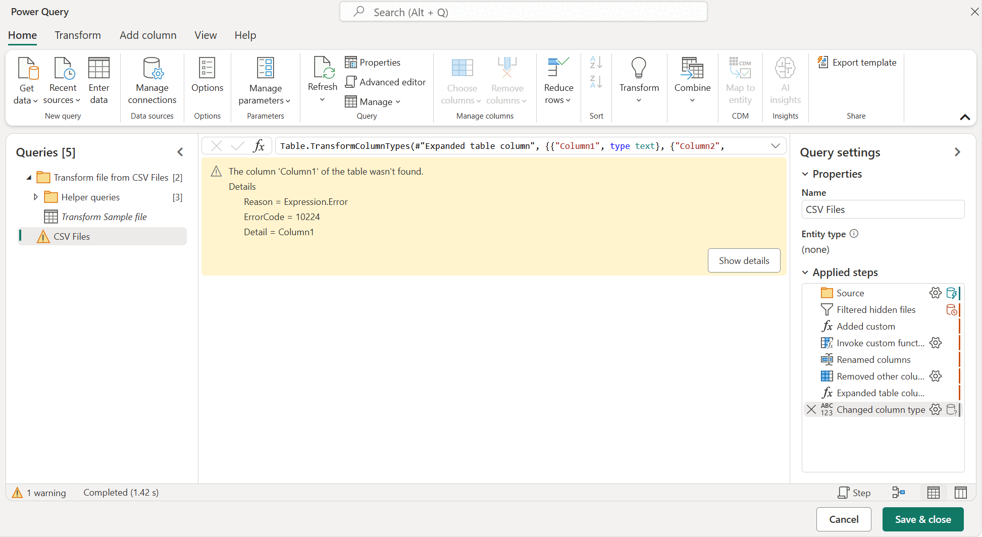Open settings gear for Removed other columns step
The height and width of the screenshot is (537, 982).
[936, 376]
